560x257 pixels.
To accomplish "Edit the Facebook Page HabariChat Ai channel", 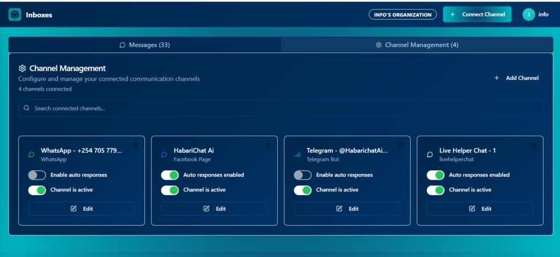I will tap(214, 208).
